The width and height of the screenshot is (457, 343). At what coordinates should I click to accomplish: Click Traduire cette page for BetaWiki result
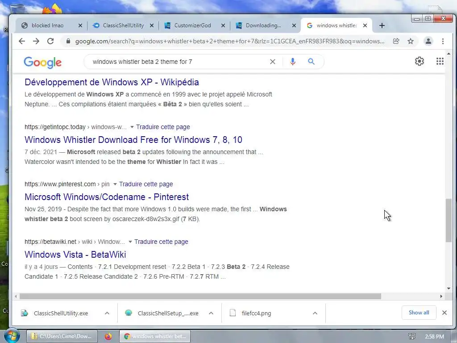click(161, 242)
